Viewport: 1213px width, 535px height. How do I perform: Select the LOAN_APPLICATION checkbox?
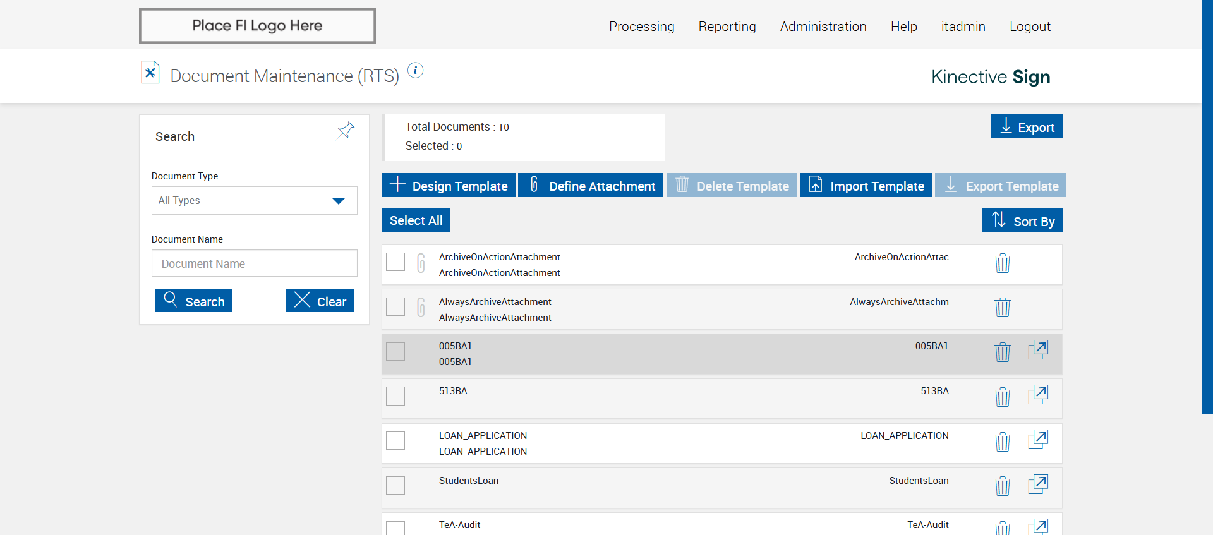[x=395, y=440]
